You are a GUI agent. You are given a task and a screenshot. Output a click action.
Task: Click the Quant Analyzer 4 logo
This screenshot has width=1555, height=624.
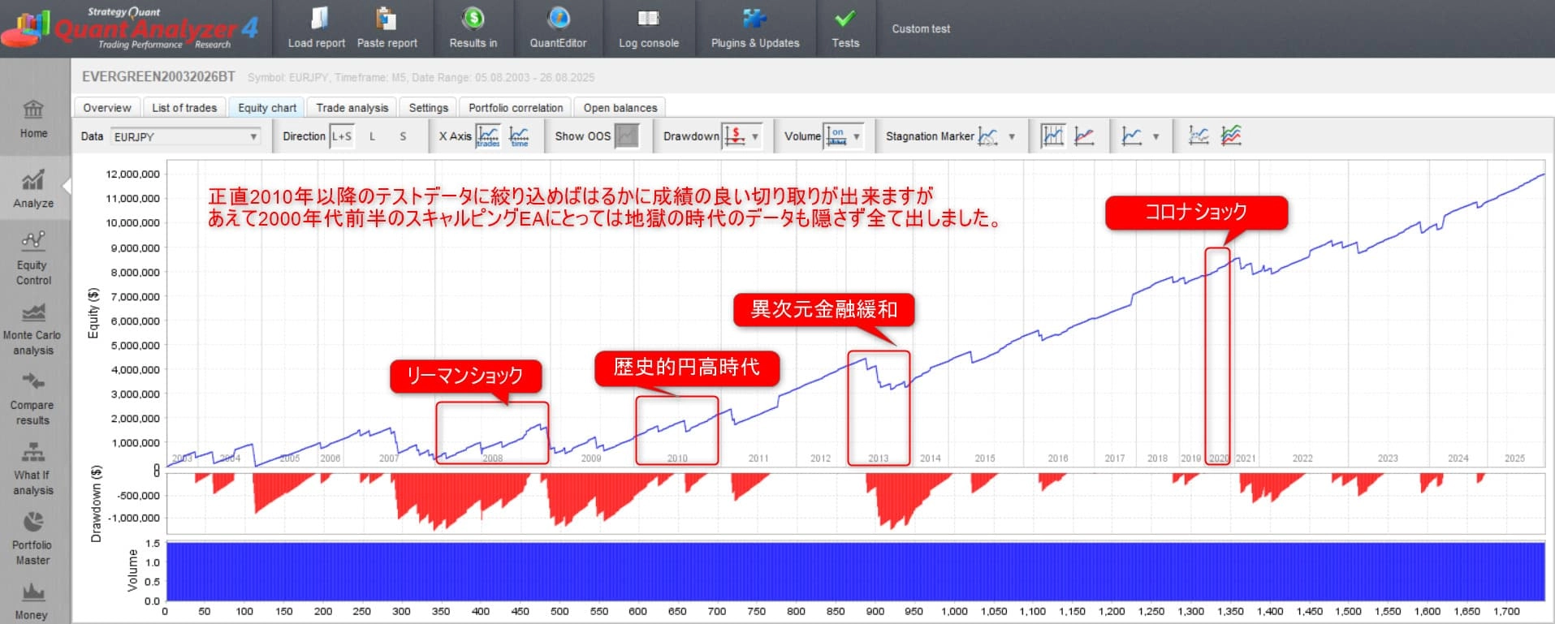click(x=130, y=28)
